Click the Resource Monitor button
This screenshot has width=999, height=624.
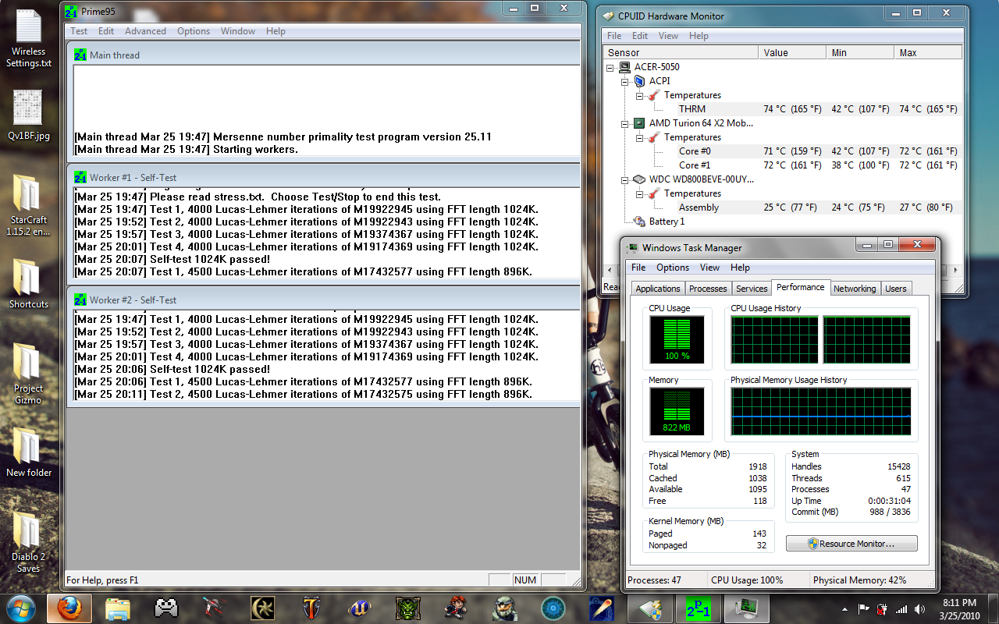point(851,544)
